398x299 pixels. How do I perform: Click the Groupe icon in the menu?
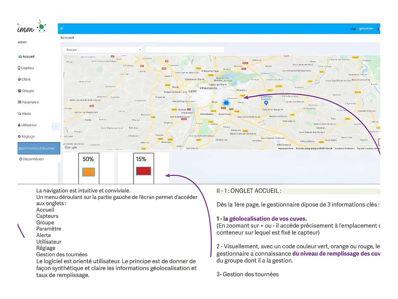coord(19,91)
